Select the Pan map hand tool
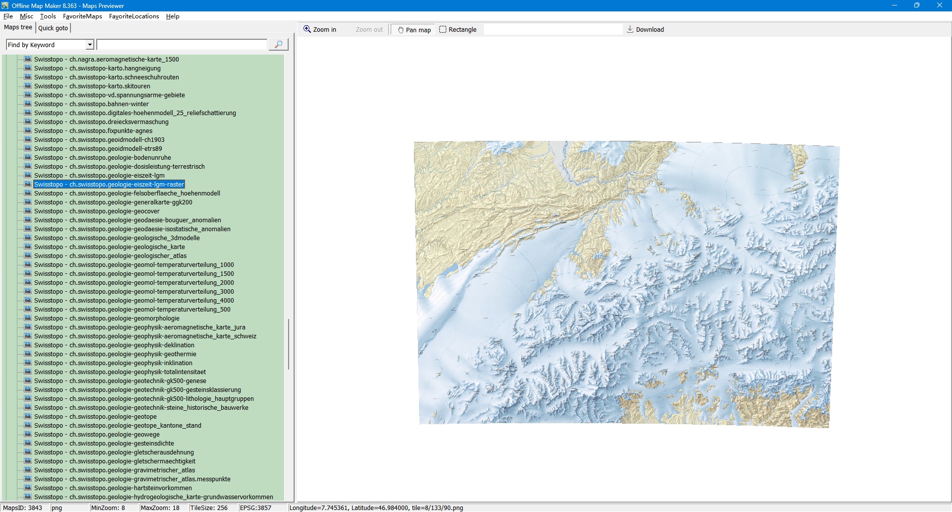Viewport: 952px width, 512px height. click(414, 30)
